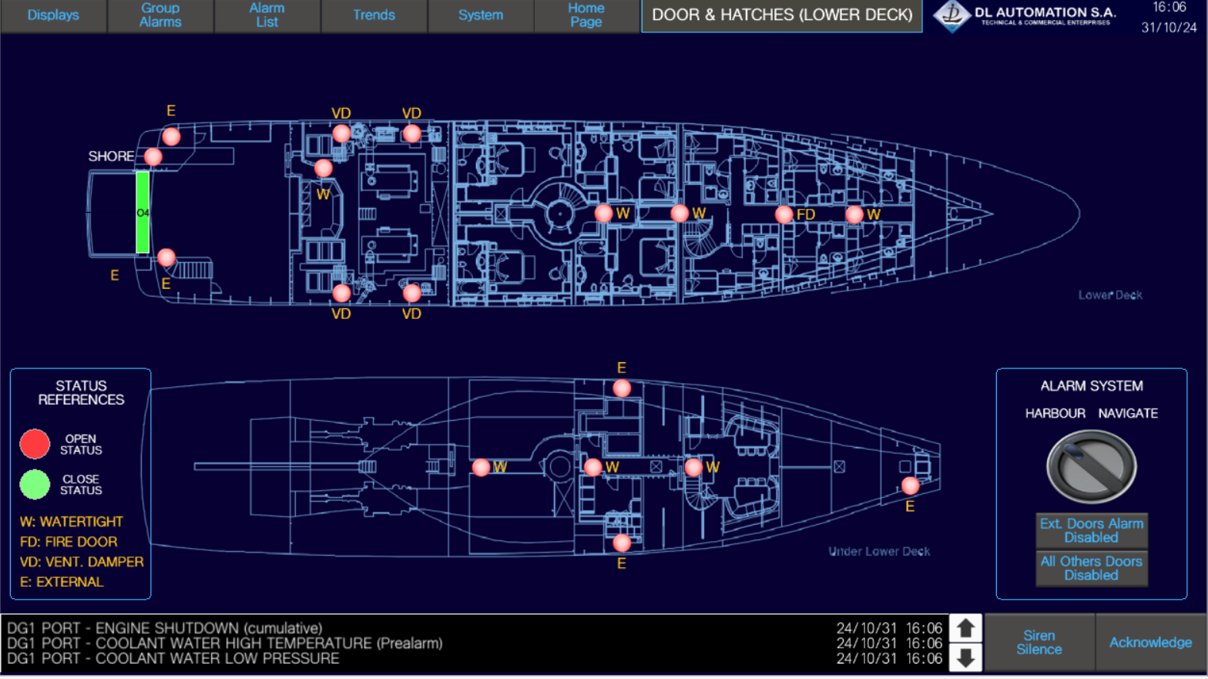The height and width of the screenshot is (679, 1208).
Task: Click the bow E external indicator on under lower deck
Action: 910,486
